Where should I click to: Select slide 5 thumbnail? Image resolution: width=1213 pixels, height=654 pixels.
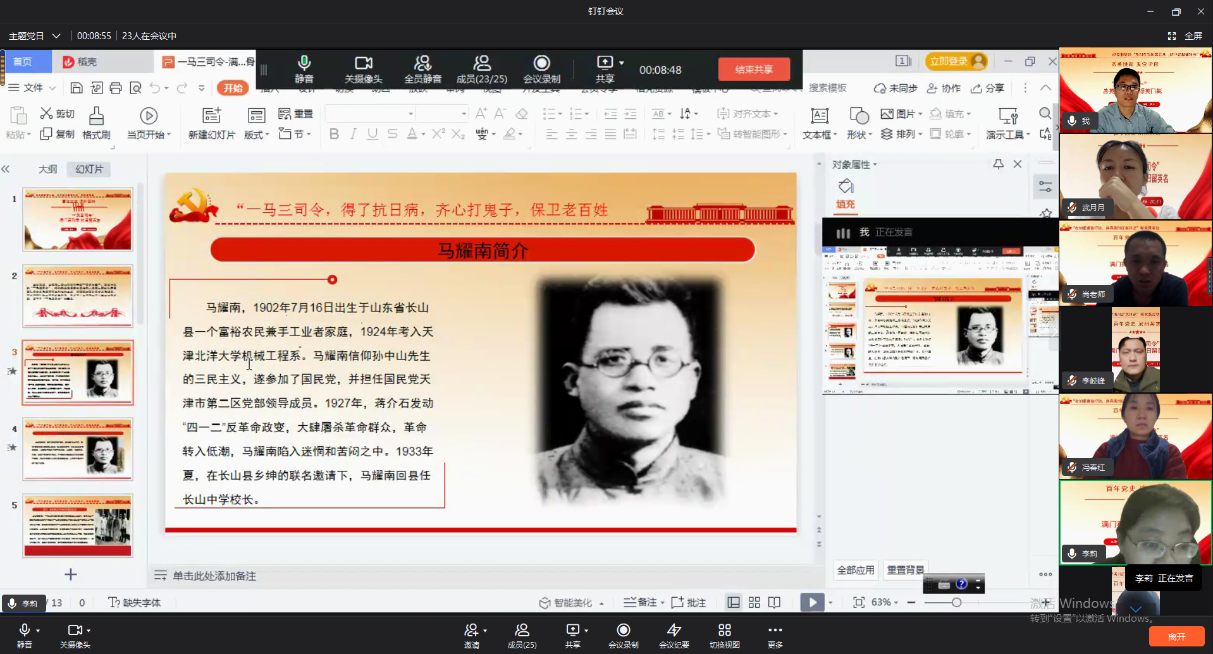pyautogui.click(x=78, y=526)
